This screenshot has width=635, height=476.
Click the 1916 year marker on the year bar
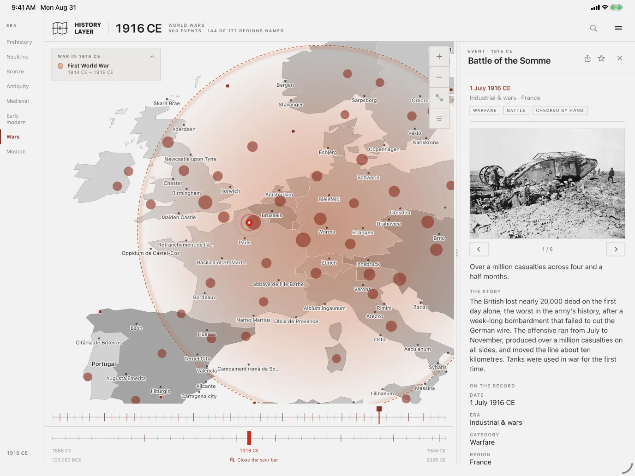coord(249,438)
